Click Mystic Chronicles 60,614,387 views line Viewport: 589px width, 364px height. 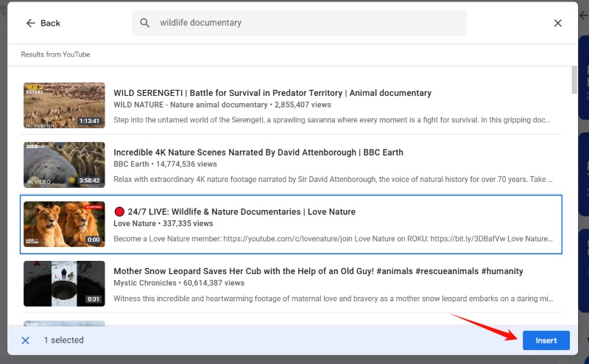click(179, 283)
